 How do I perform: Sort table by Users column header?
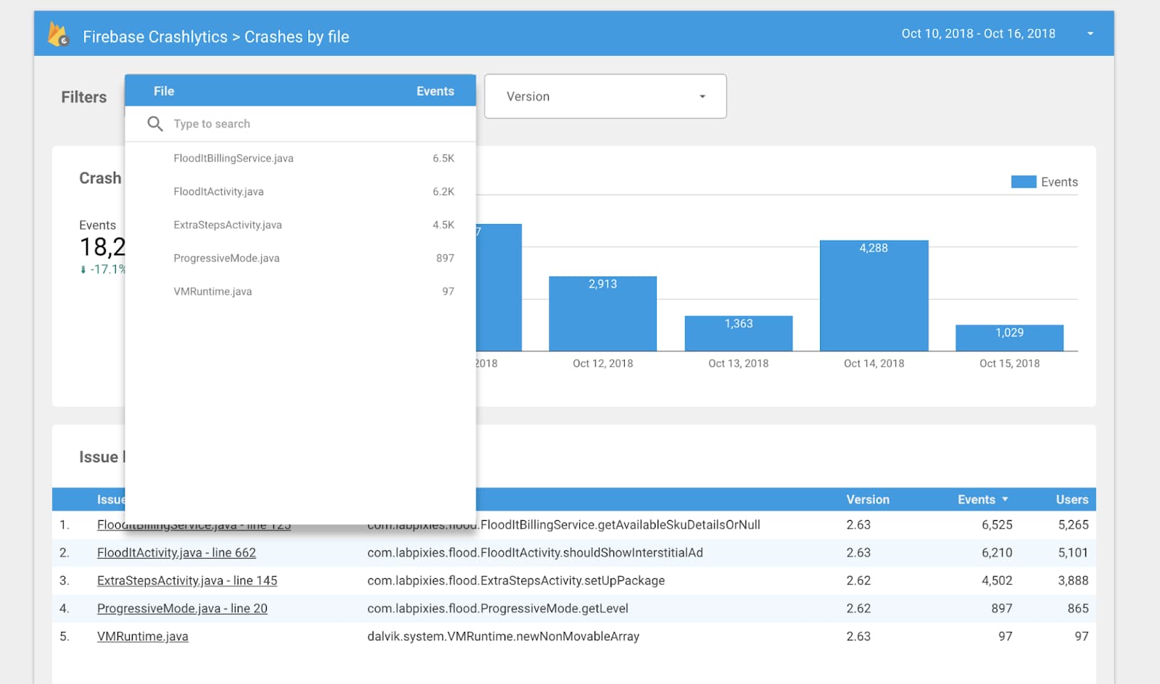[x=1072, y=499]
